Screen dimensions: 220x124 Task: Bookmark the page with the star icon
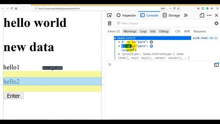tap(178, 8)
